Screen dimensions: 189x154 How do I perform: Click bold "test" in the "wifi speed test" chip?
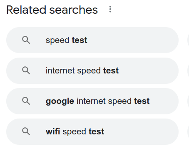[x=97, y=131]
